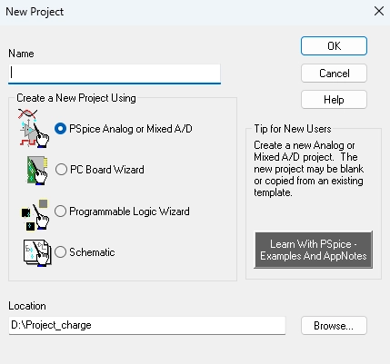Pick the Schematic radio button
This screenshot has height=364, width=390.
tap(60, 252)
